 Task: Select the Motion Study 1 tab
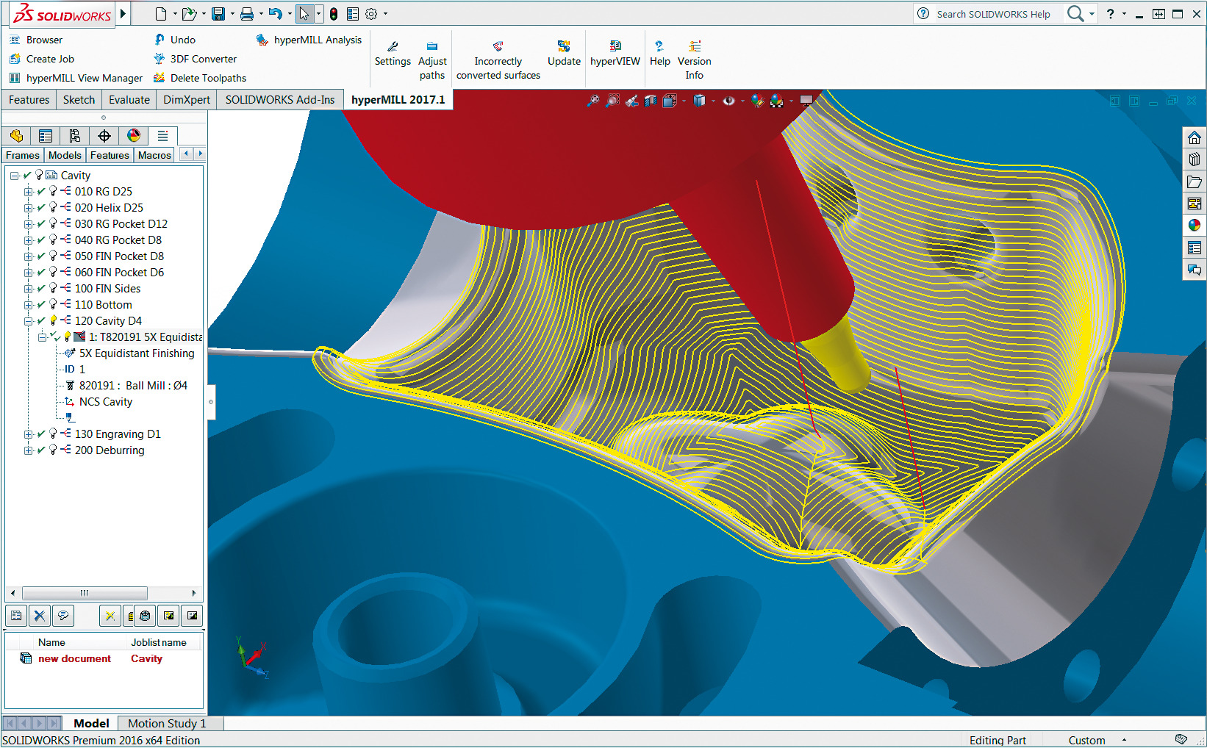[x=167, y=724]
